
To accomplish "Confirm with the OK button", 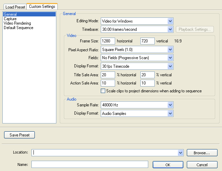I will pyautogui.click(x=168, y=165).
